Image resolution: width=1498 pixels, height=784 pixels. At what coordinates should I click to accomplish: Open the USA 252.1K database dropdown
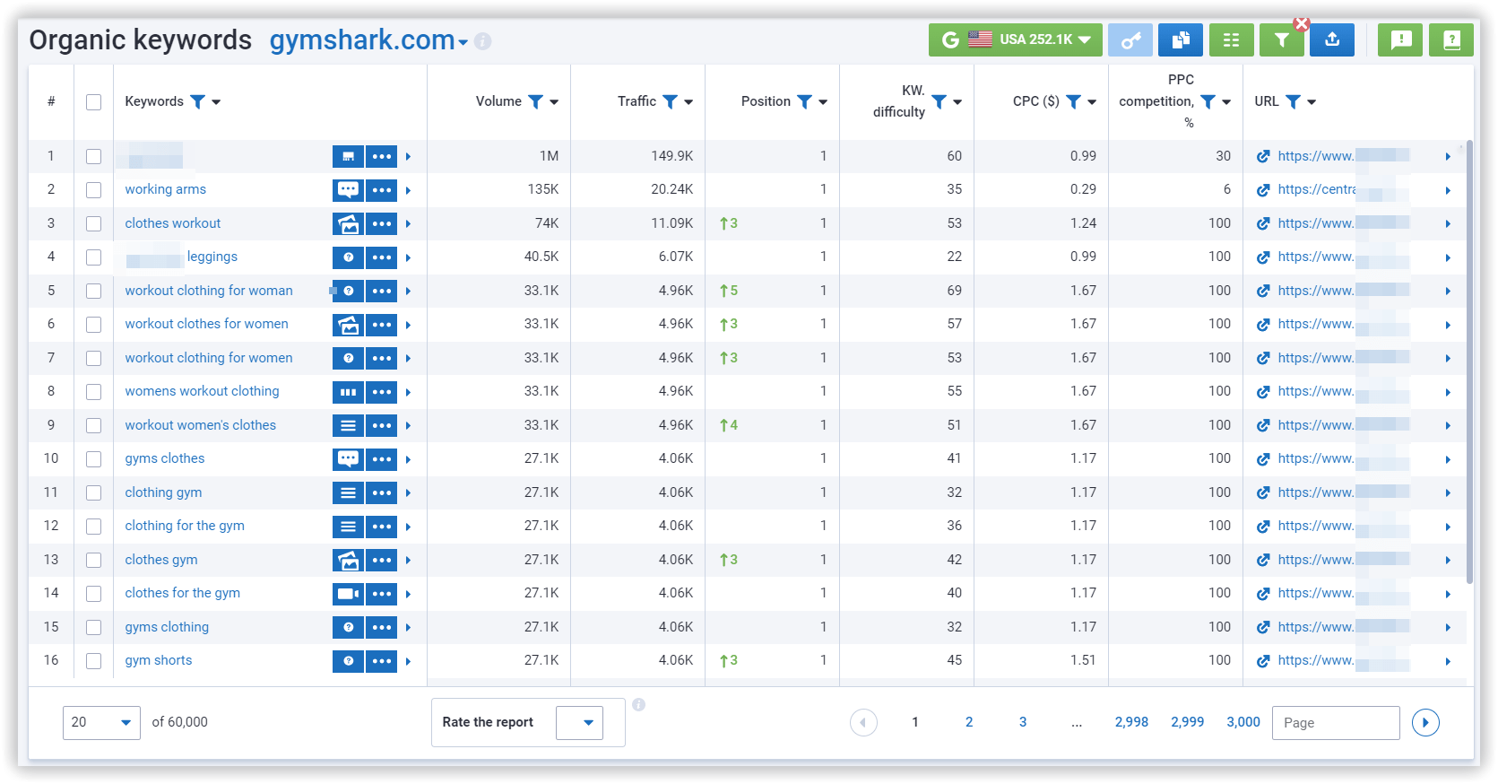pos(1016,39)
